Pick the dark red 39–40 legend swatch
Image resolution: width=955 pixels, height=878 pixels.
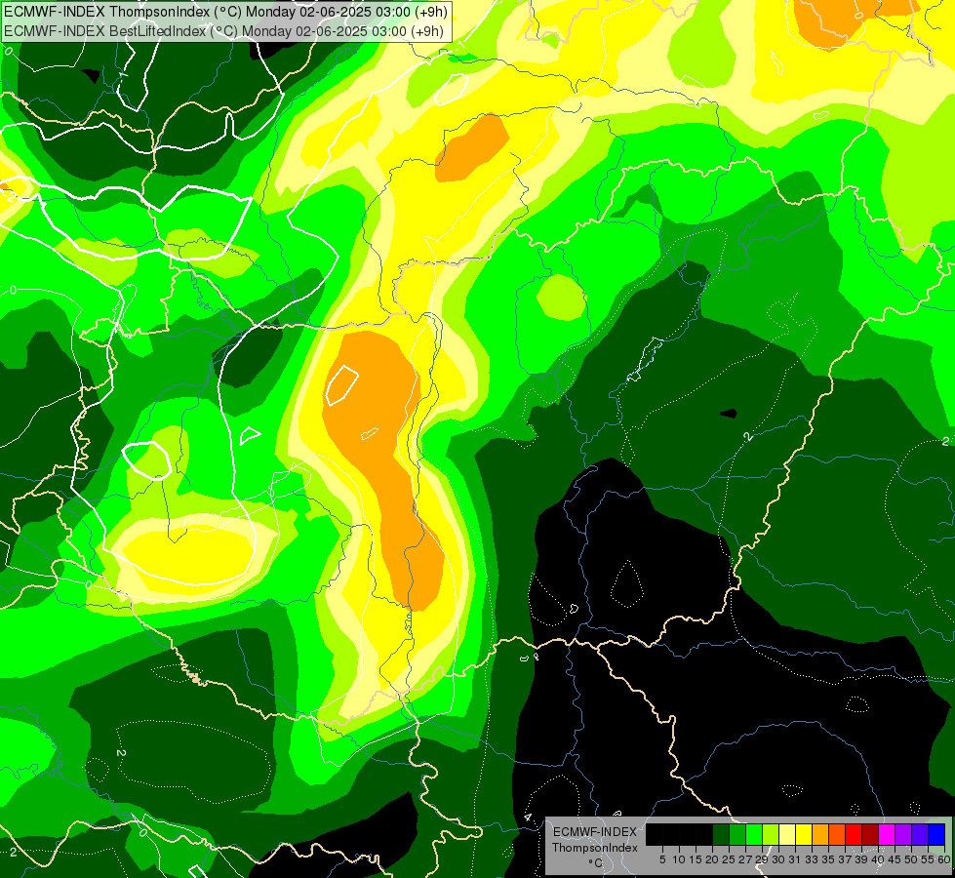pos(870,834)
